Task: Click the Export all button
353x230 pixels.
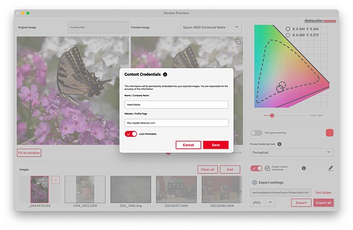Action: point(323,203)
